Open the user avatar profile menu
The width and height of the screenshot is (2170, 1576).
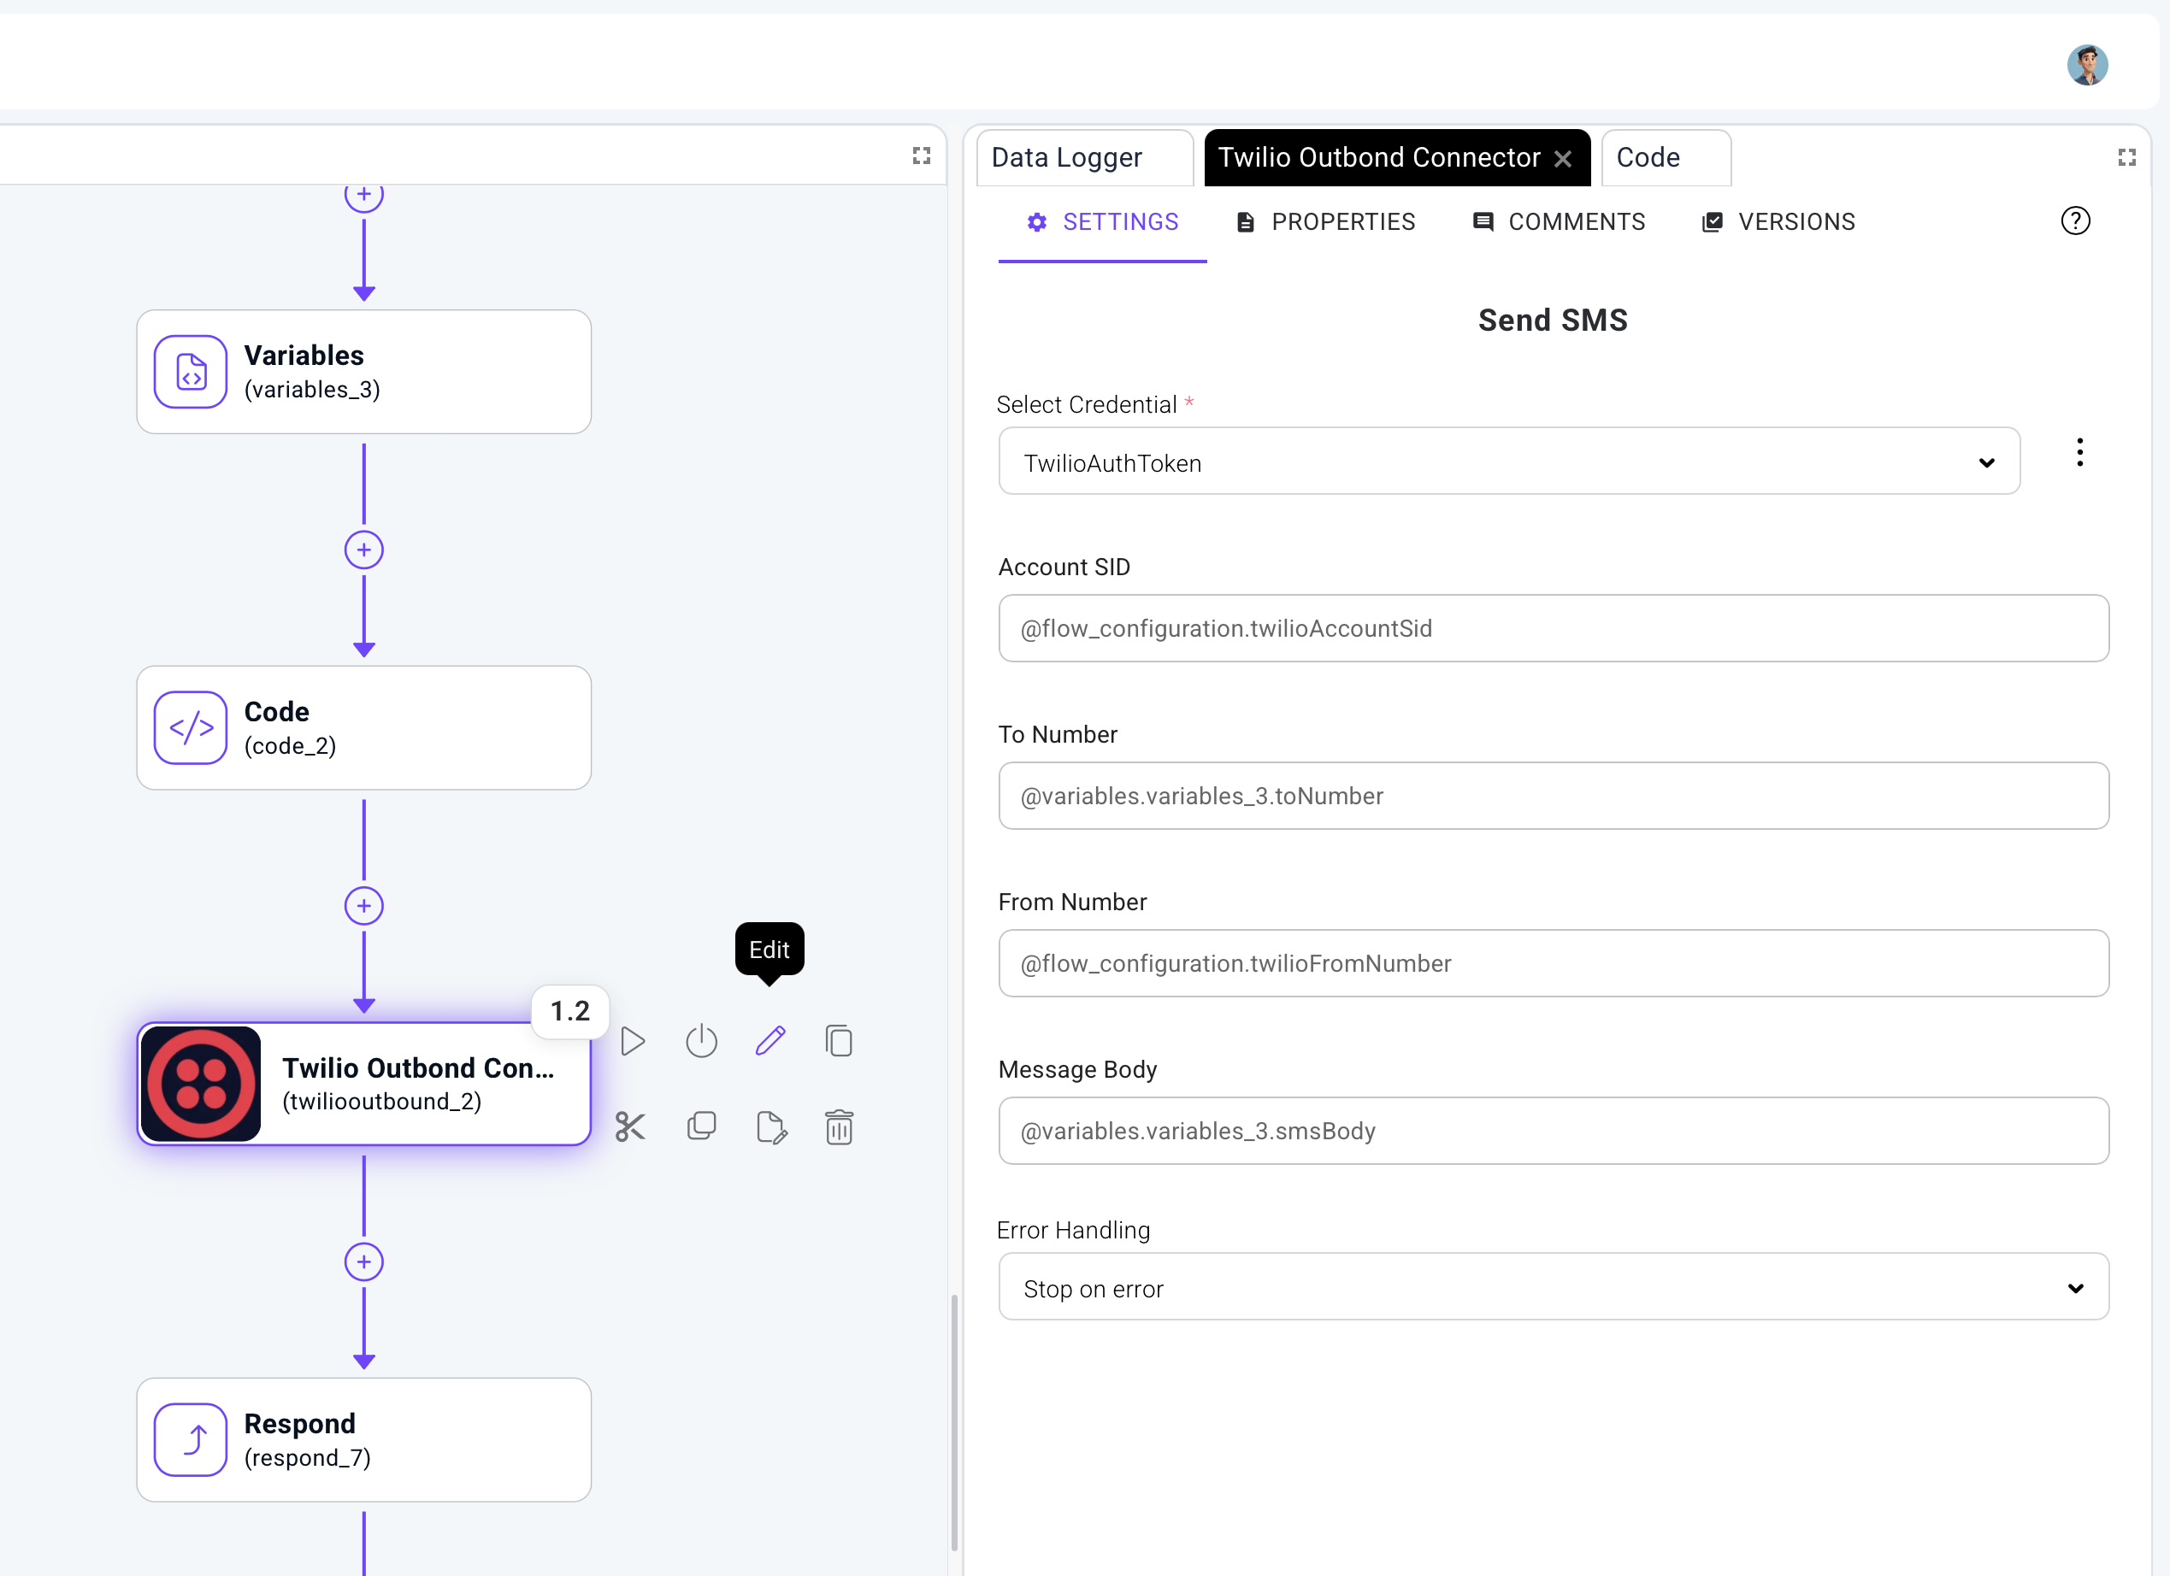tap(2087, 65)
